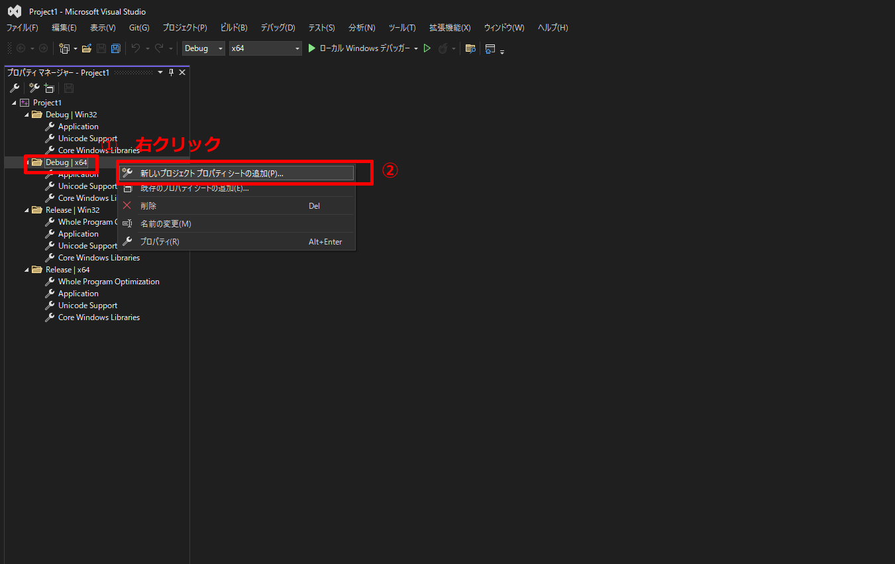
Task: Click the single-disk save icon in main toolbar
Action: [101, 48]
